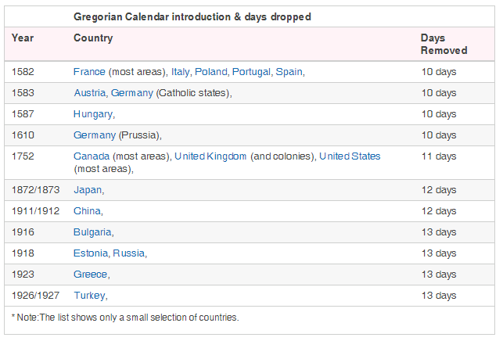
Task: Click the Turkey link
Action: (x=89, y=296)
